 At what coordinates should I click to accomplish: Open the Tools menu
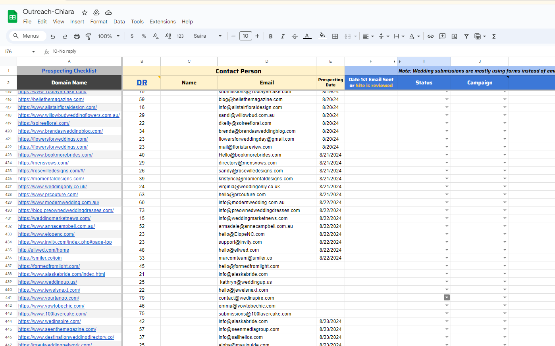[x=137, y=22]
